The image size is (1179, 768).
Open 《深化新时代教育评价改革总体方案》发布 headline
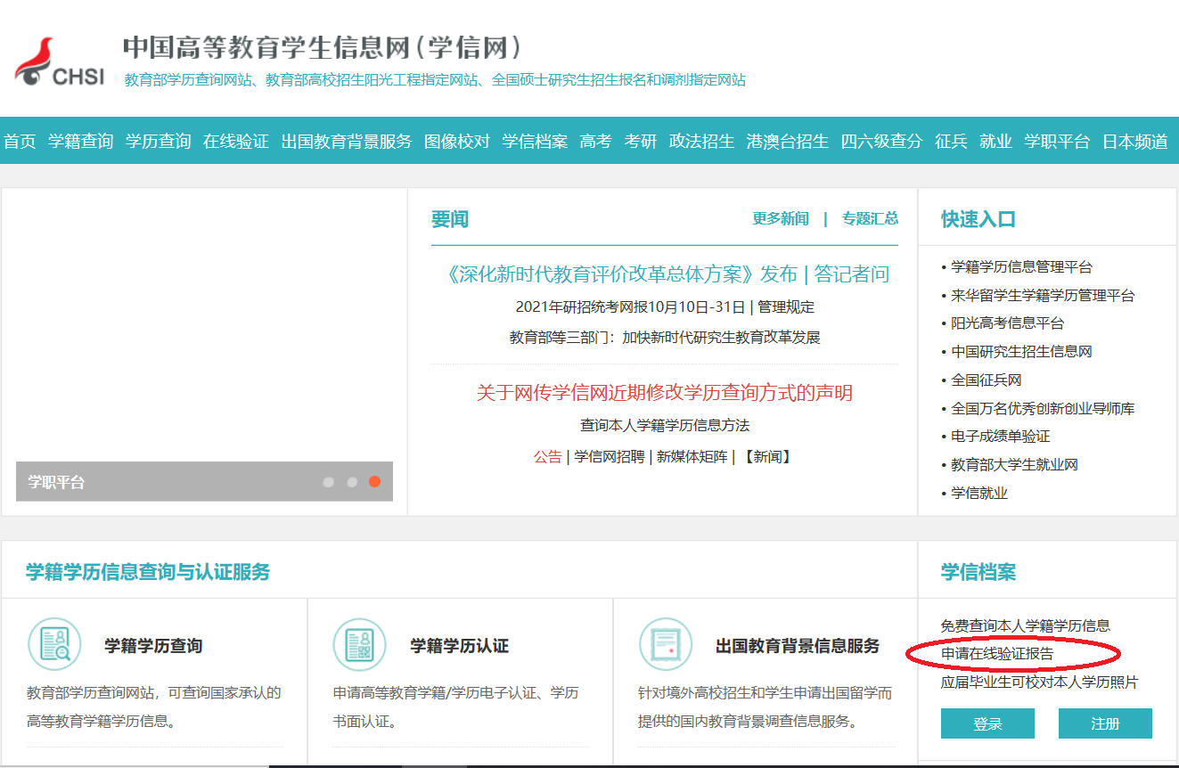(x=619, y=274)
